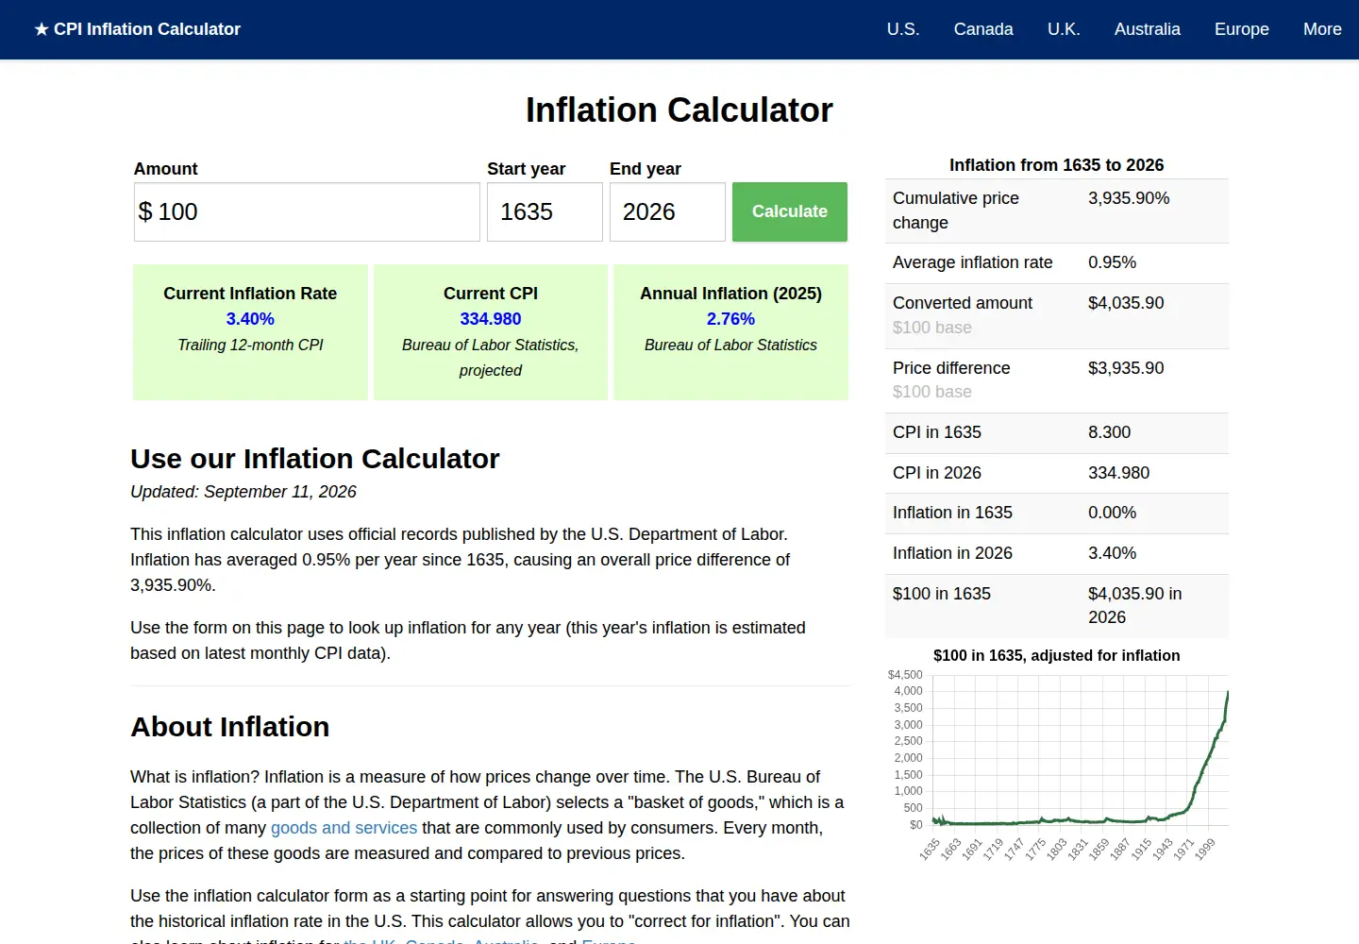Click the chart title '$100 in 1635, adjusted for inflation'
The image size is (1359, 944).
point(1057,656)
